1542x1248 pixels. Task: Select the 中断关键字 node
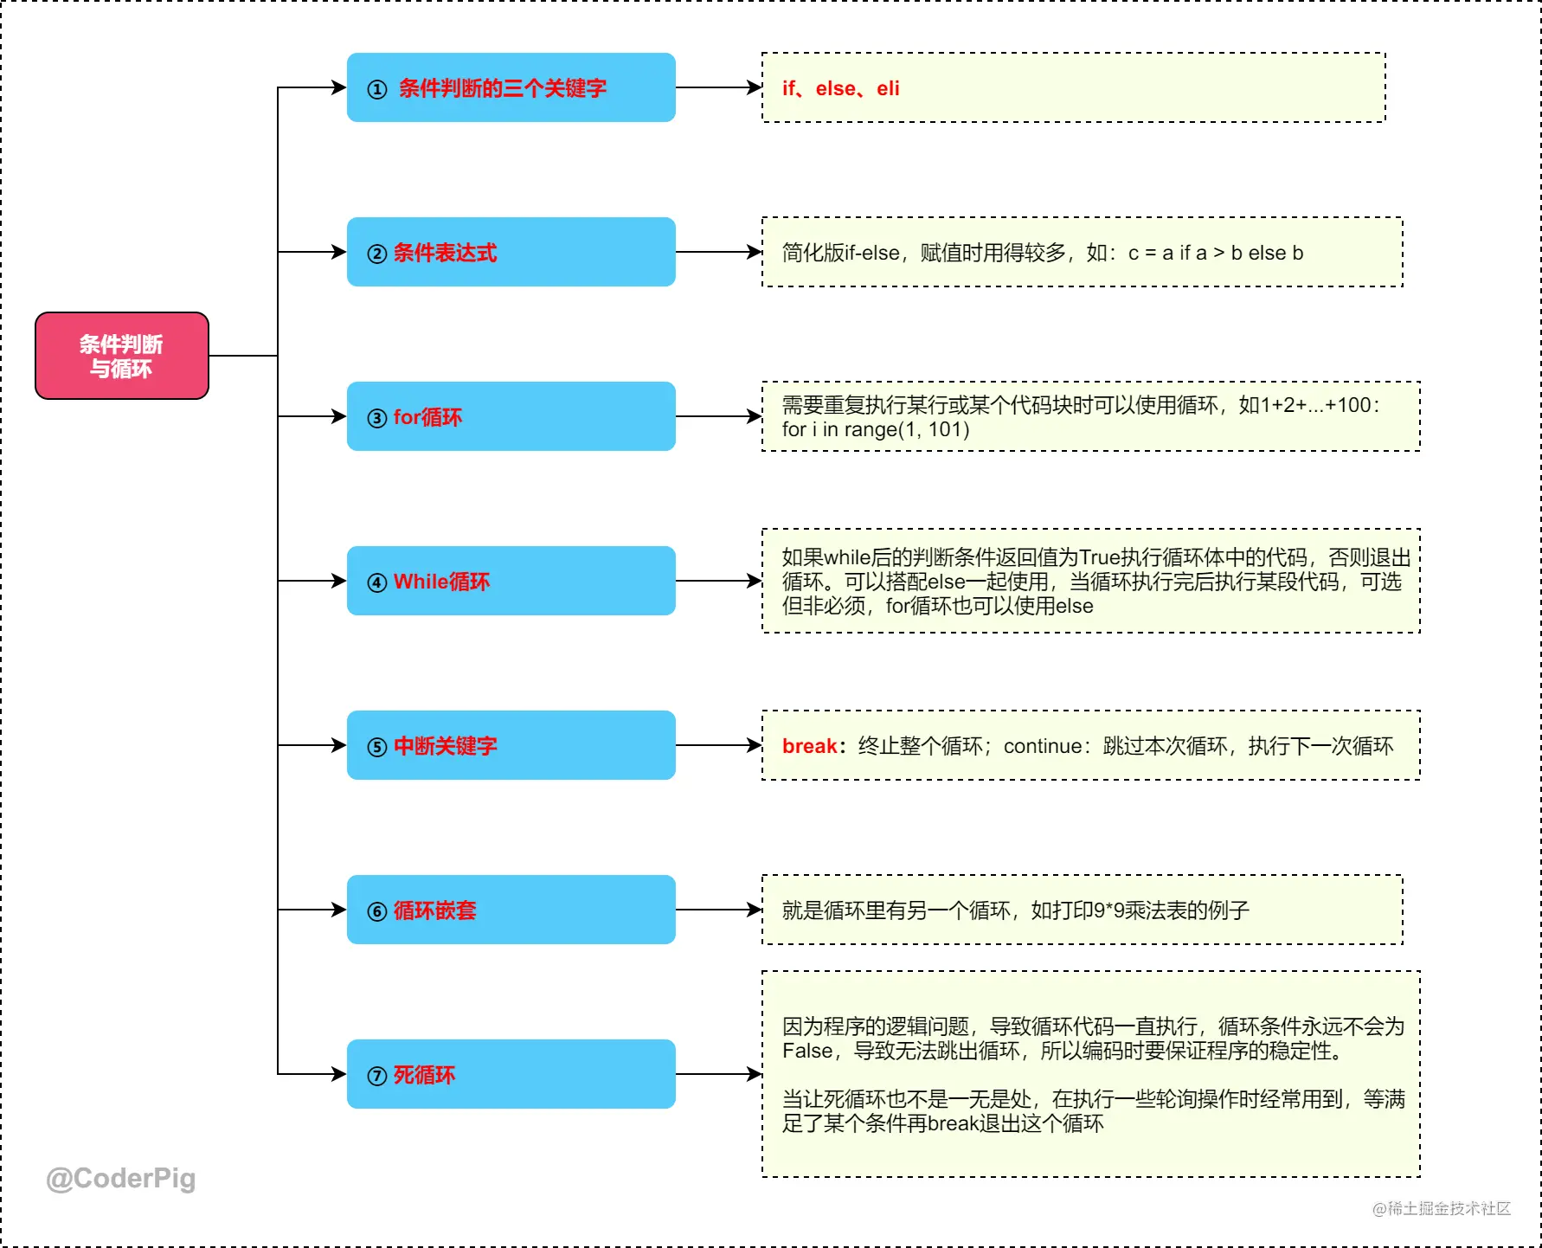click(x=511, y=745)
